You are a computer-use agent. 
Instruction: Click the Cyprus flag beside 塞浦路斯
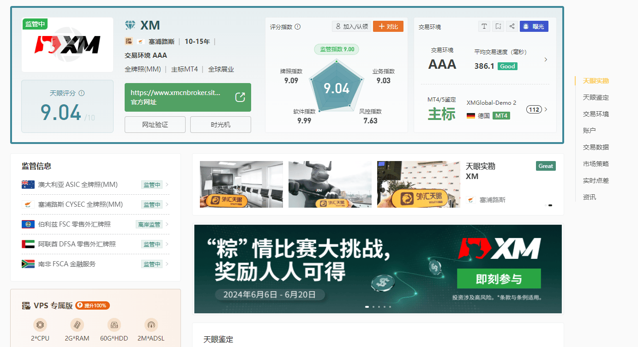tap(141, 42)
